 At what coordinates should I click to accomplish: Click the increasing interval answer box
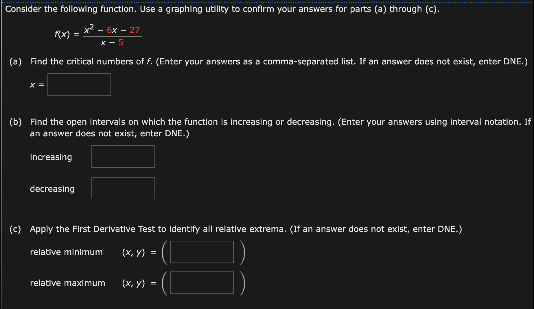(123, 156)
